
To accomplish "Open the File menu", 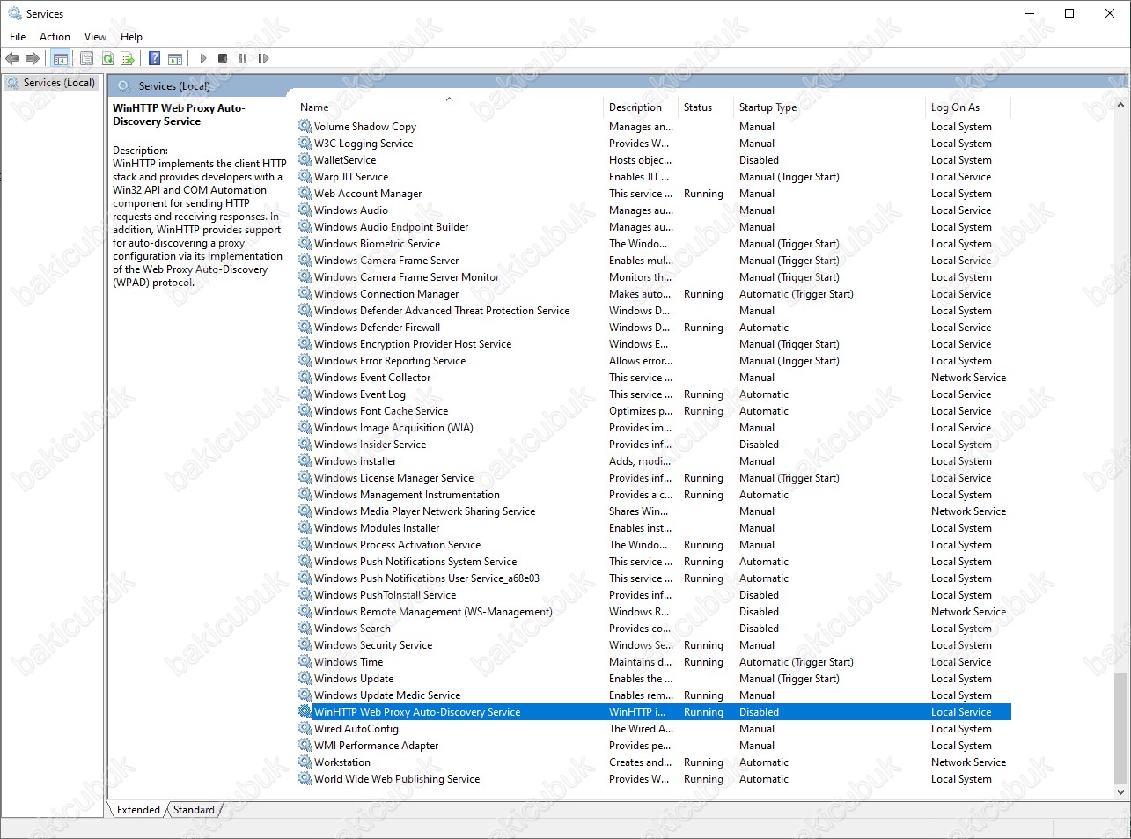I will (x=18, y=37).
